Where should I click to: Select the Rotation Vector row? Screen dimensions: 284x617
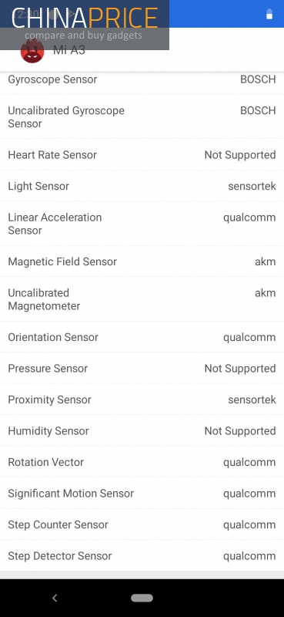(142, 462)
